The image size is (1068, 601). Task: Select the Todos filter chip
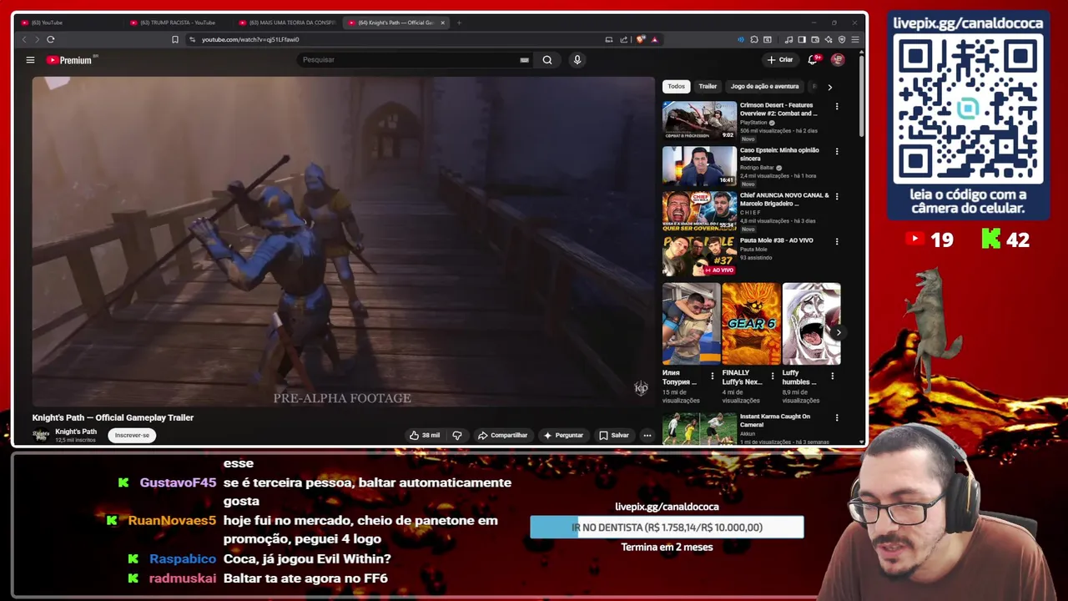pos(677,86)
